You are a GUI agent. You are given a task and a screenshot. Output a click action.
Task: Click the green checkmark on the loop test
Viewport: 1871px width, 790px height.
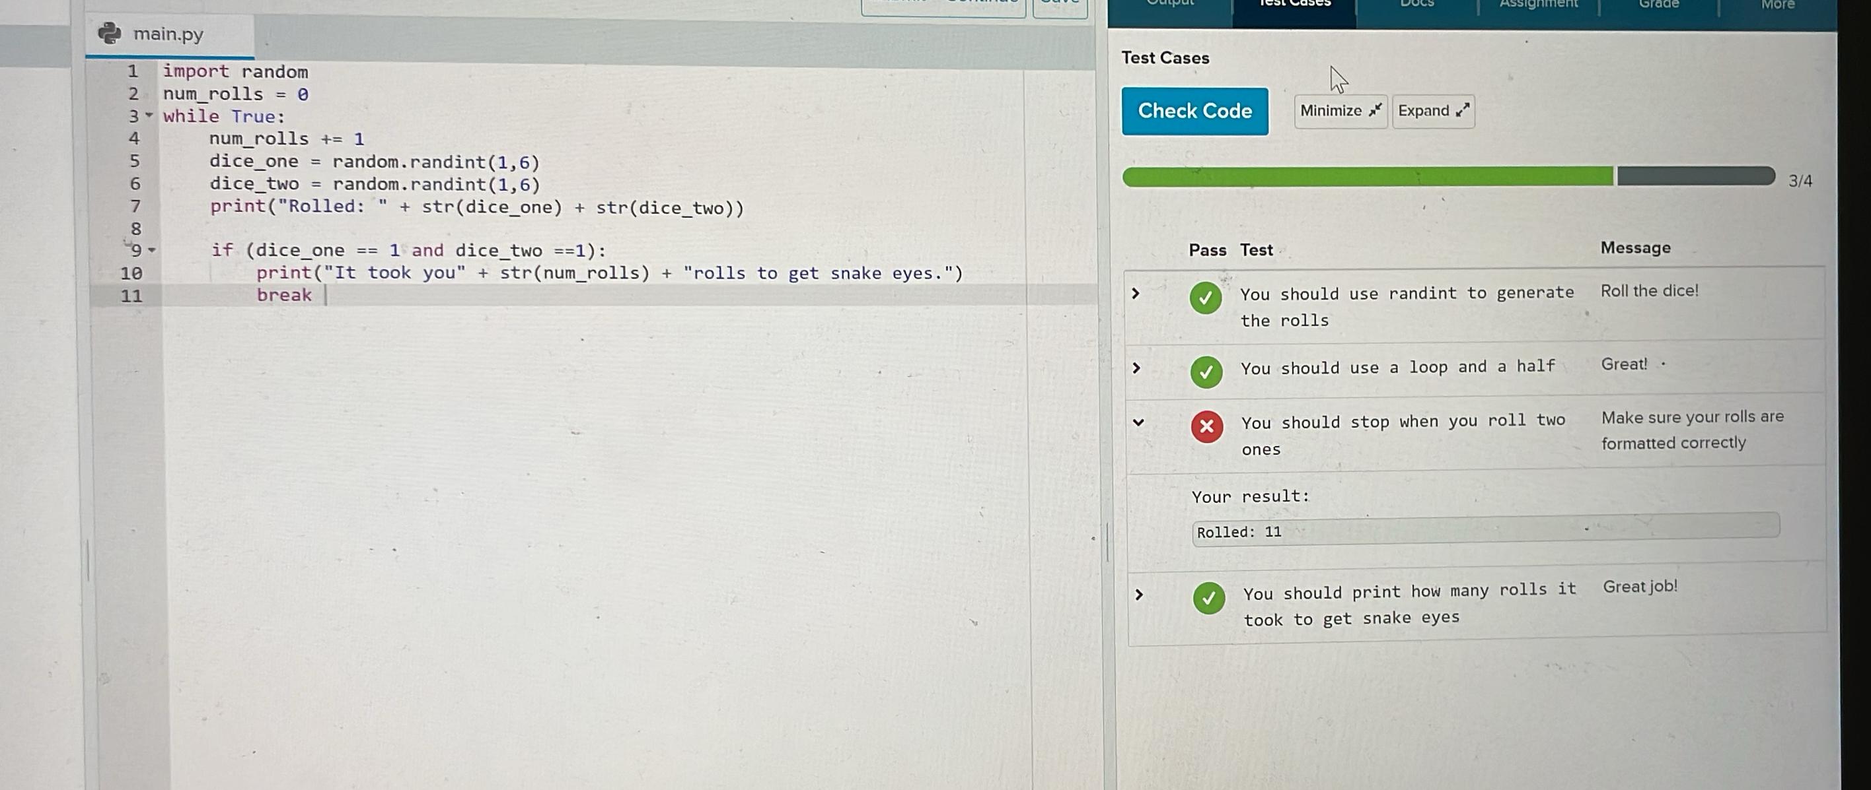(1207, 372)
